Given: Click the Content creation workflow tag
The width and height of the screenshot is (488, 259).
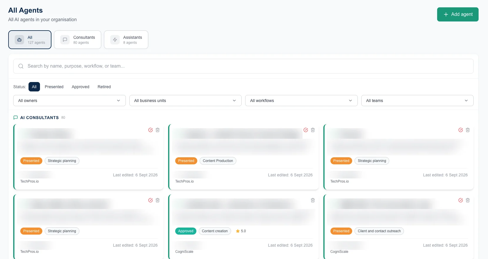Looking at the screenshot, I should tap(215, 231).
